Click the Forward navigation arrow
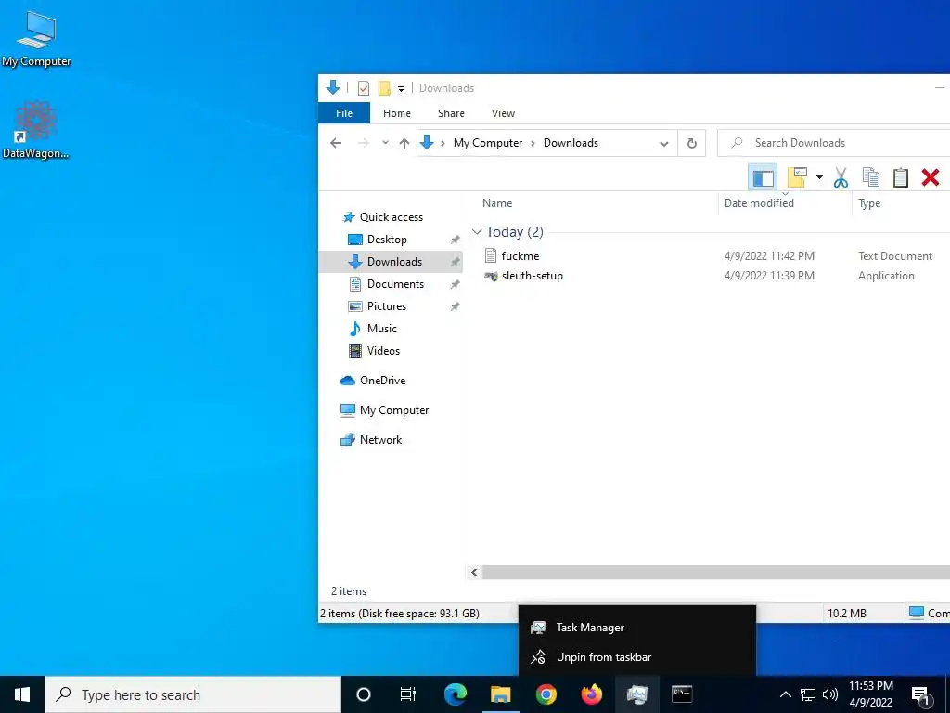This screenshot has width=950, height=713. tap(364, 143)
